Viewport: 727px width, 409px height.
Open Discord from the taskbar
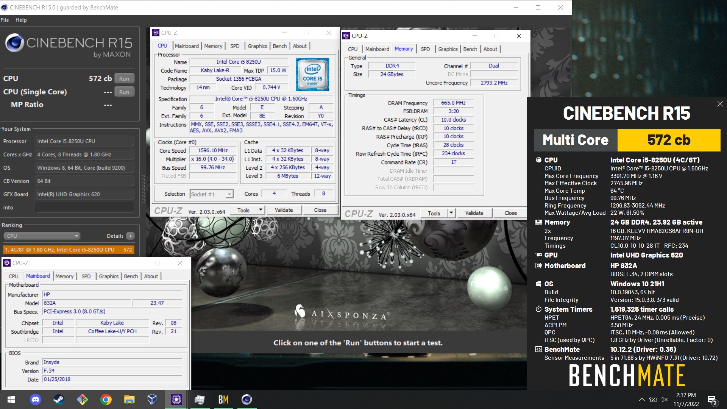(35, 400)
